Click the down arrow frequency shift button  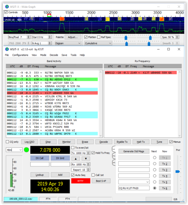pos(86,159)
